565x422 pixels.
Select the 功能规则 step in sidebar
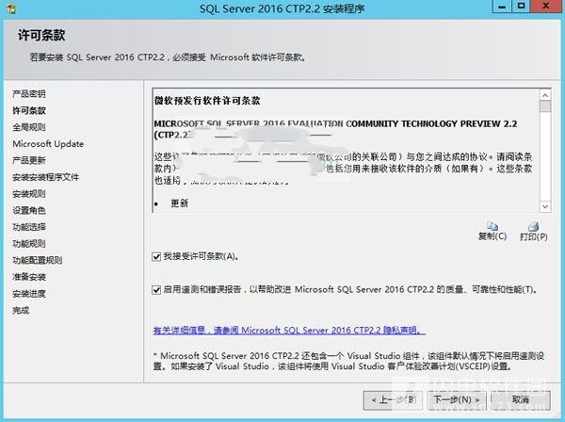(29, 244)
